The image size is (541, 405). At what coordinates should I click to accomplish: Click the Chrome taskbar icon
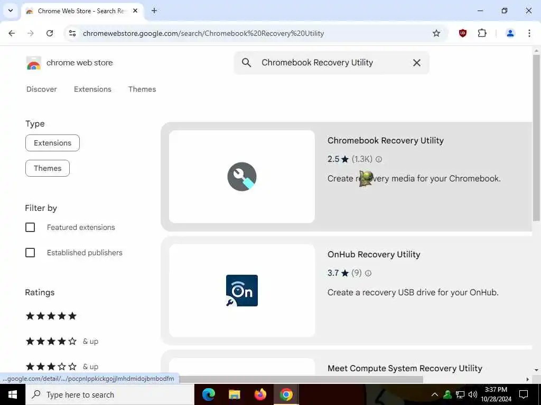tap(286, 394)
